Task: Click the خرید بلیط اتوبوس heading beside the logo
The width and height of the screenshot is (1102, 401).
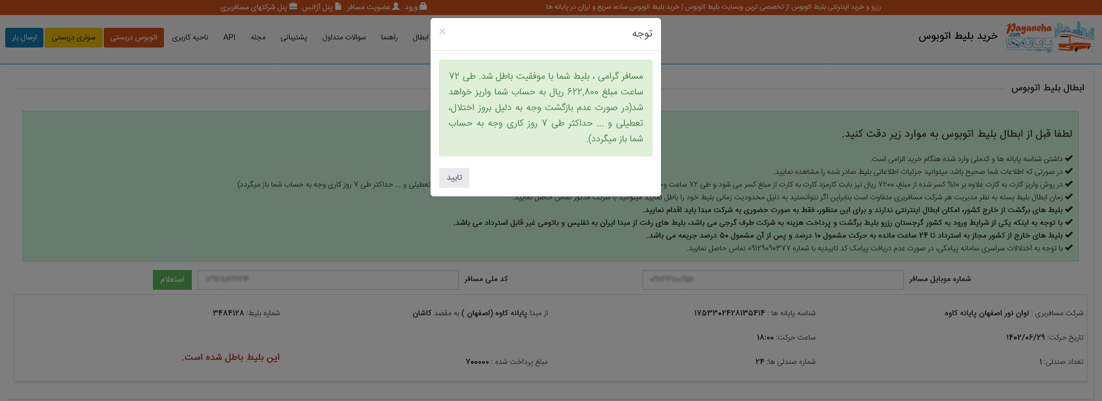Action: [958, 36]
